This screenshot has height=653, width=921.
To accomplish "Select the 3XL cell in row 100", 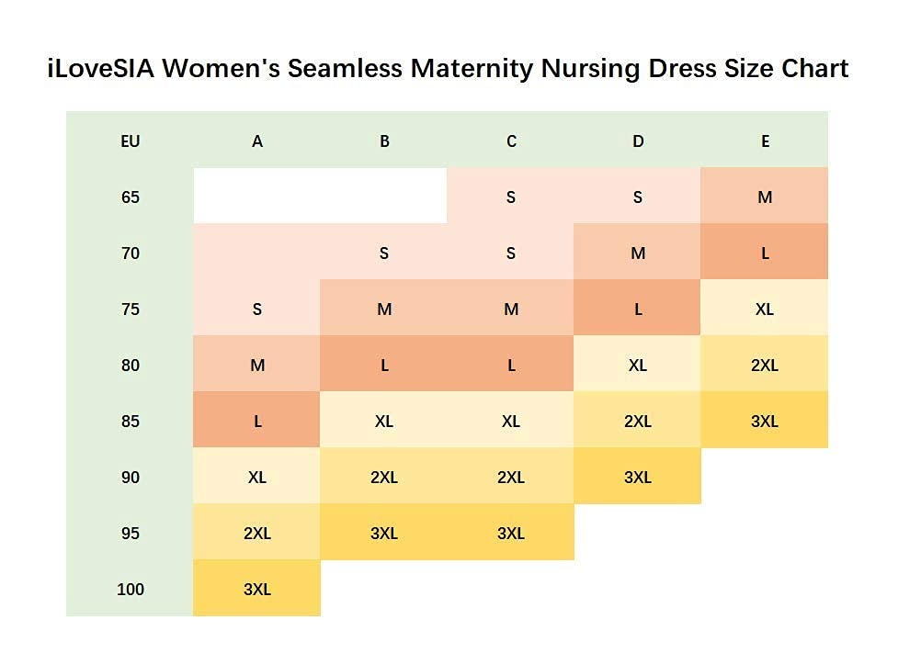I will pos(257,590).
